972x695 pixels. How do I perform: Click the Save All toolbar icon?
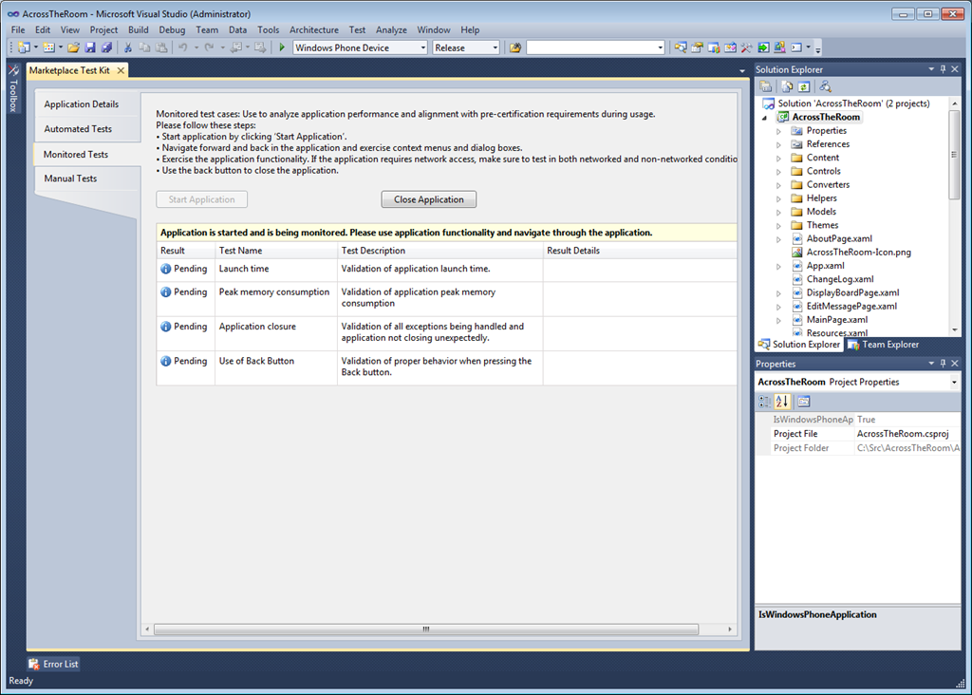[106, 47]
